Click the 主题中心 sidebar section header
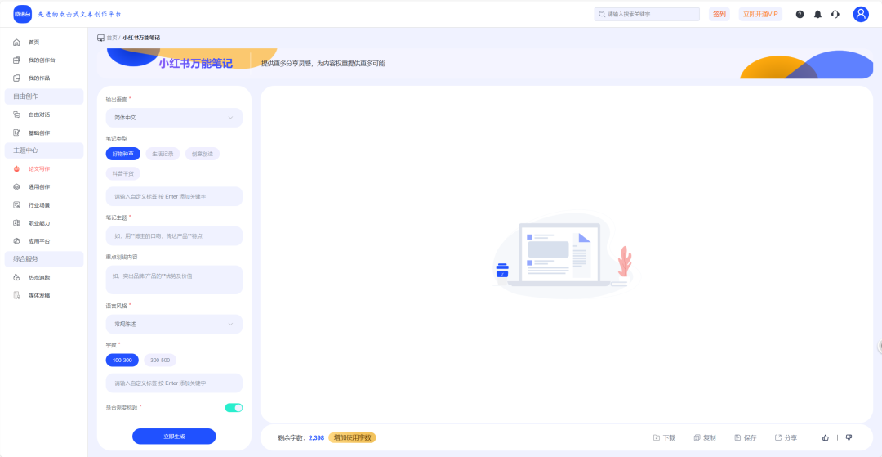The width and height of the screenshot is (882, 457). click(x=44, y=150)
